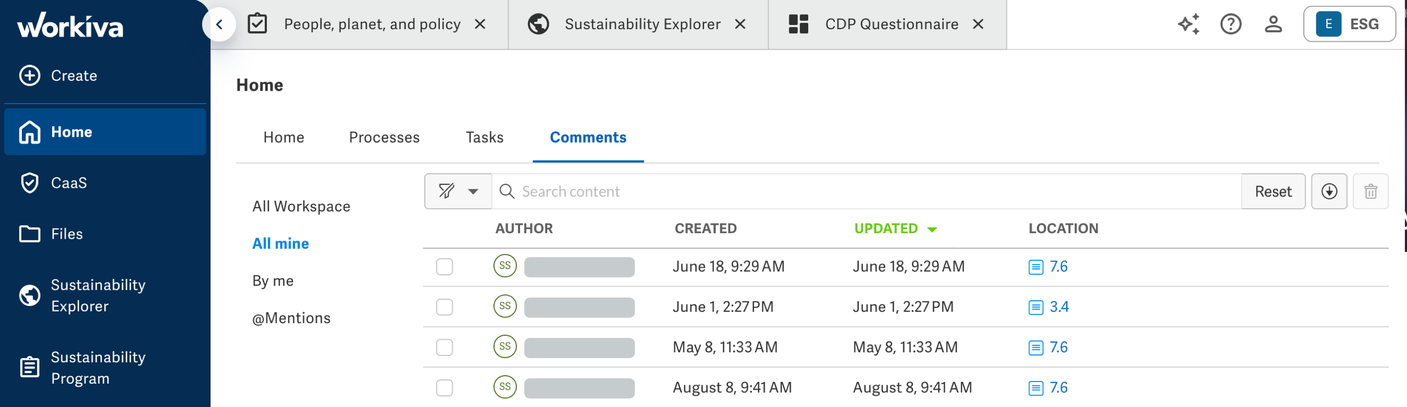Check the June 18, 9:29 AM comment row

click(445, 267)
